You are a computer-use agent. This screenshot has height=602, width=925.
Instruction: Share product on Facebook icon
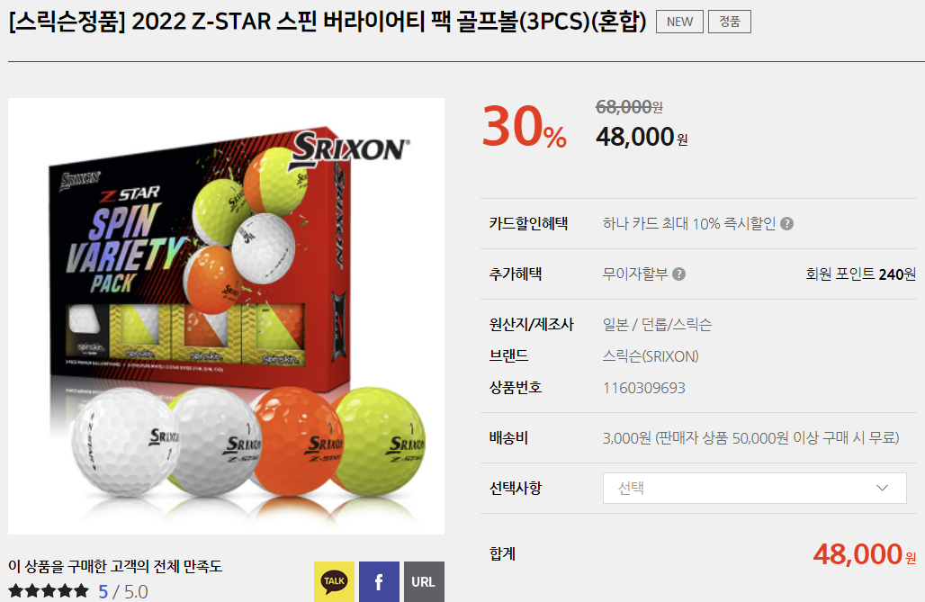[x=379, y=581]
